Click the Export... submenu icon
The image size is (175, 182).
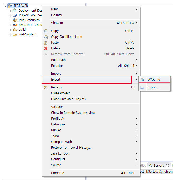pos(142,87)
